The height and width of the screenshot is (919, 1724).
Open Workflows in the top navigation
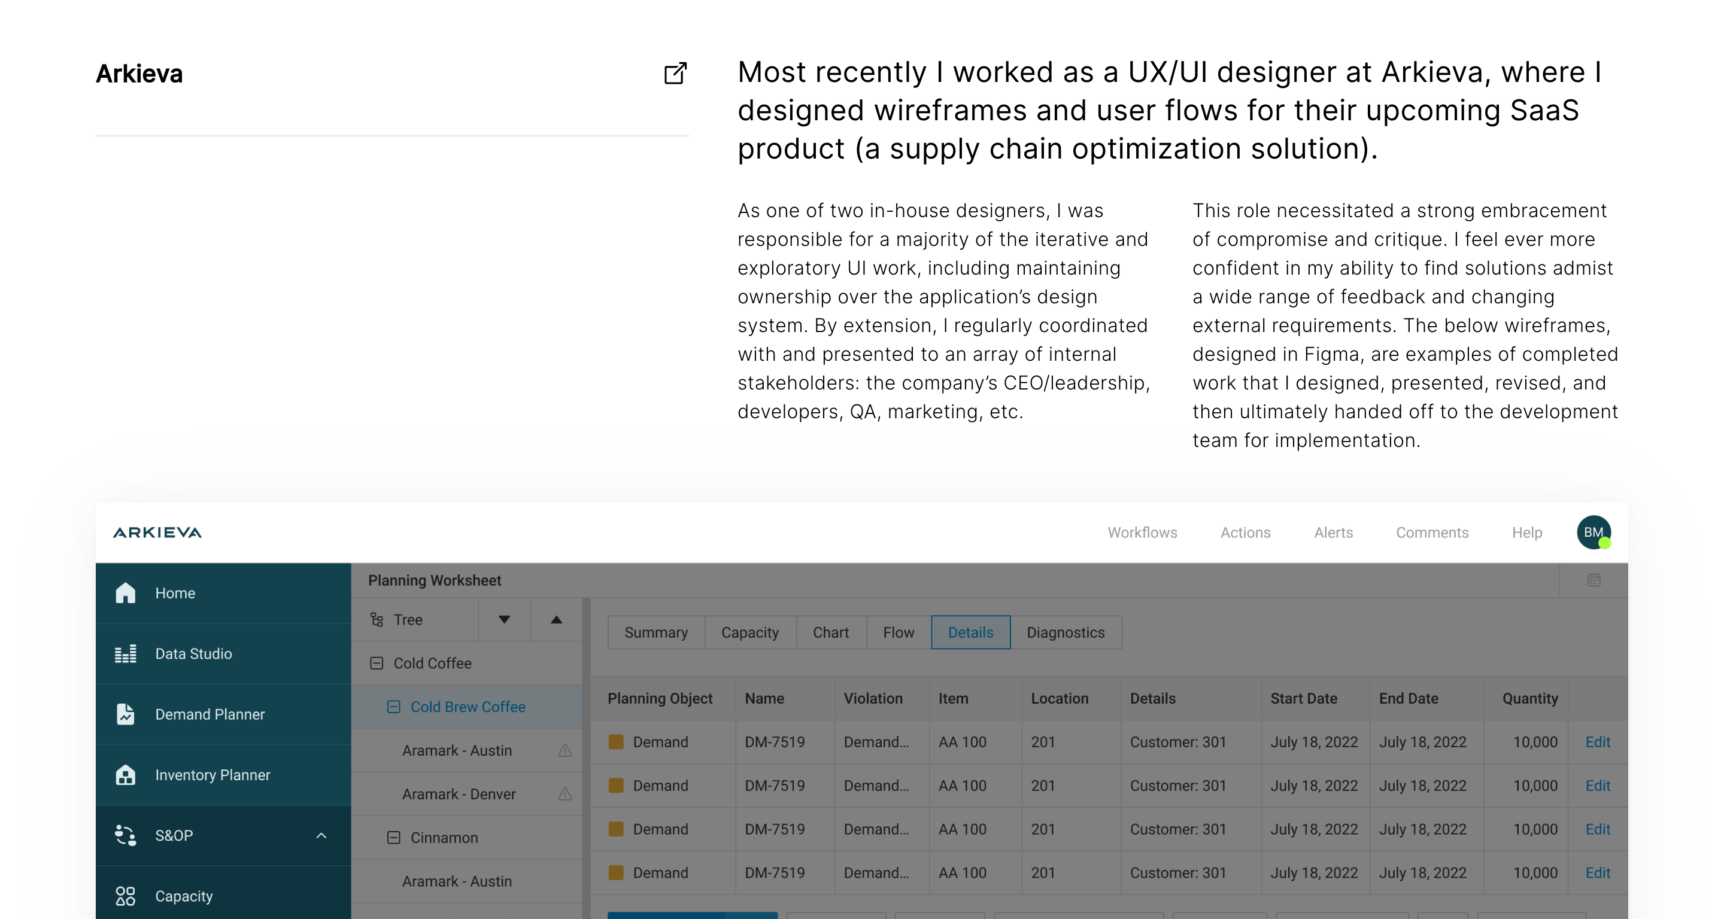pyautogui.click(x=1142, y=532)
